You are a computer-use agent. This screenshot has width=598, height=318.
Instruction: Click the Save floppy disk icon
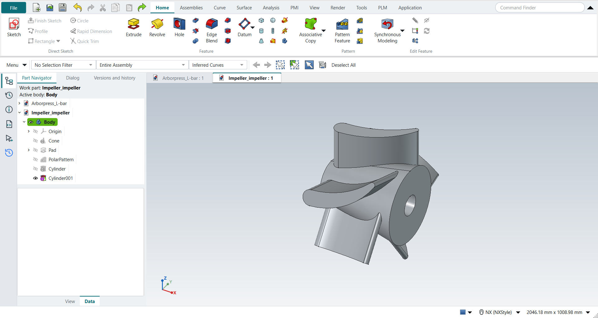coord(63,7)
